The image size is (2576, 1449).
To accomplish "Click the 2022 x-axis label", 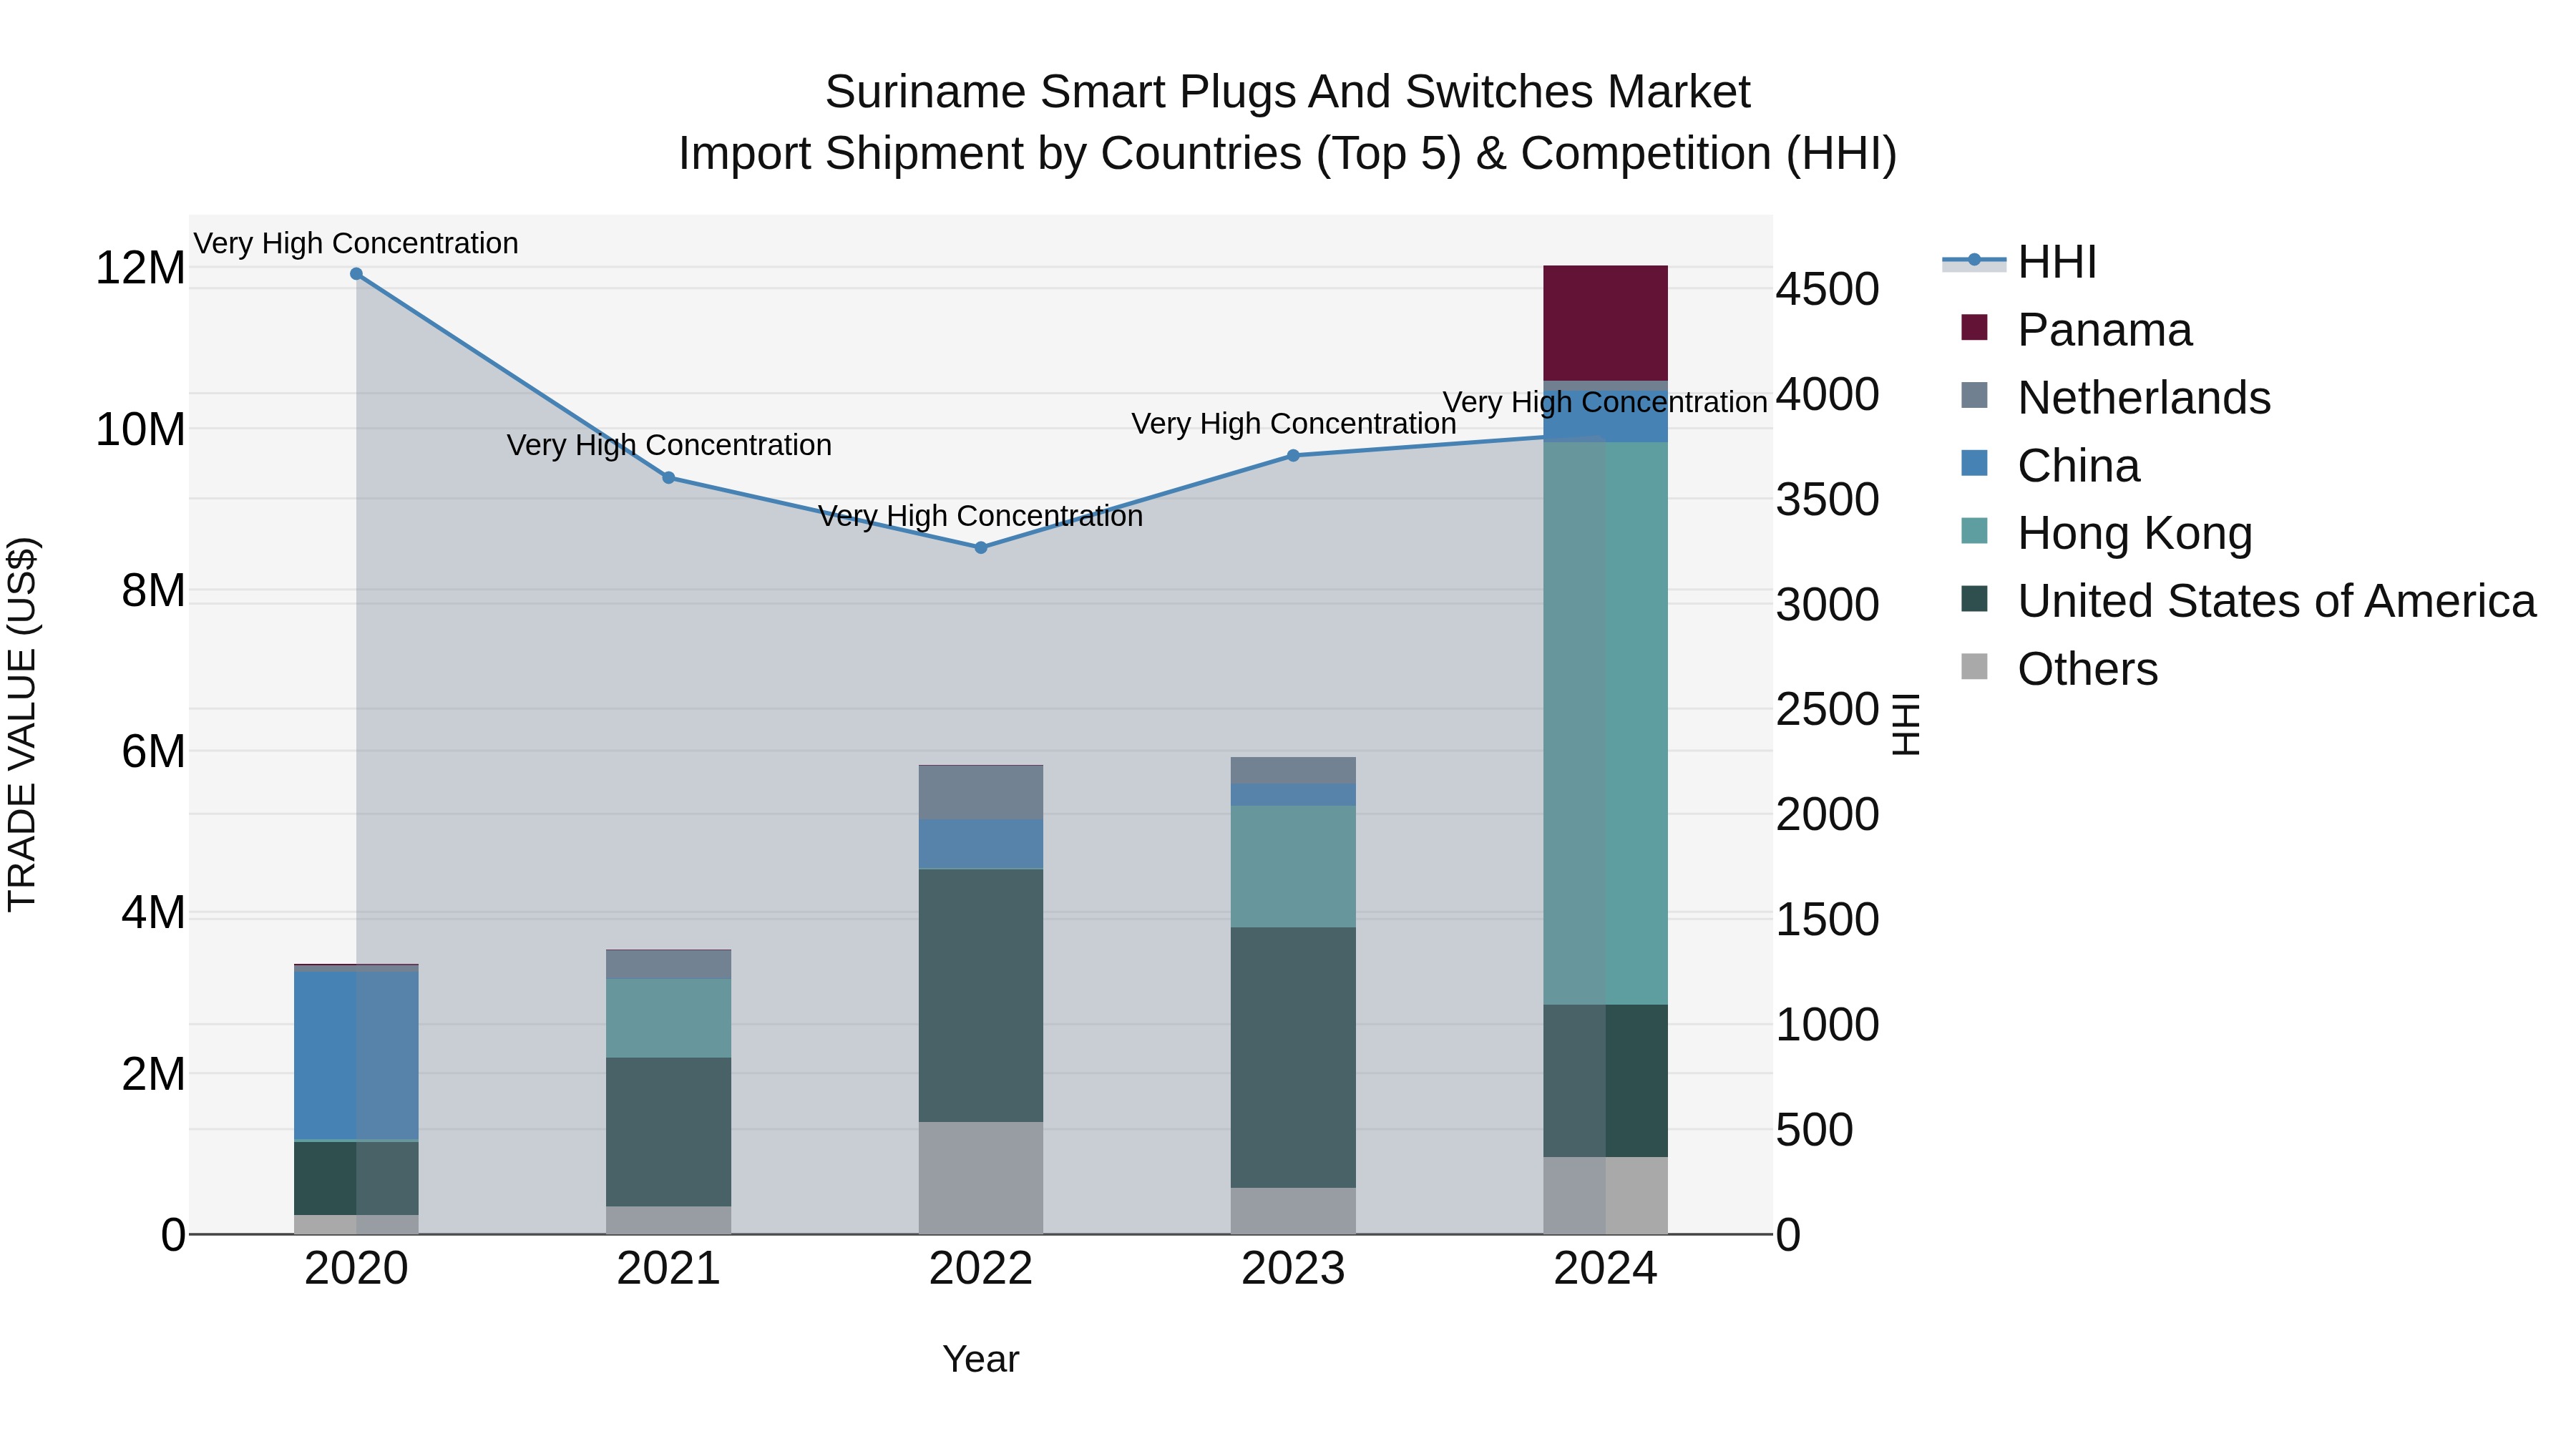I will pyautogui.click(x=981, y=1269).
